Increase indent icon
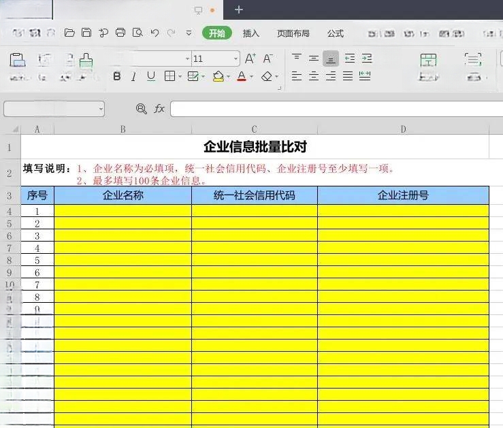Screen dimensions: 503x428 367,59
